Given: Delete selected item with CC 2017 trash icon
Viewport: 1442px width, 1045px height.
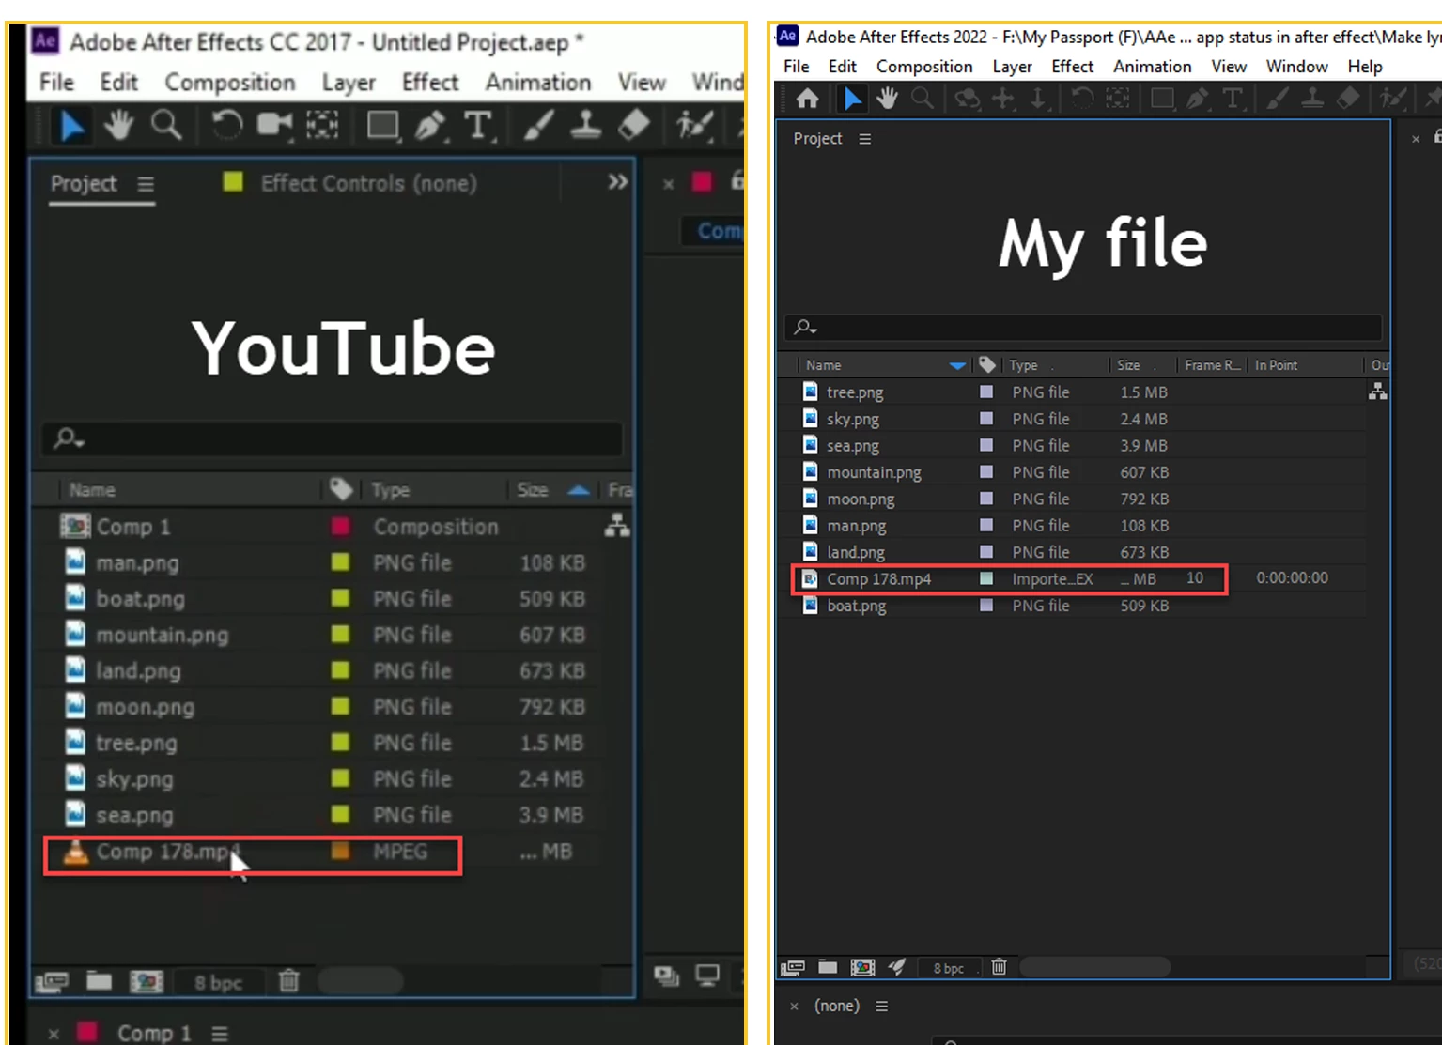Looking at the screenshot, I should click(x=289, y=981).
